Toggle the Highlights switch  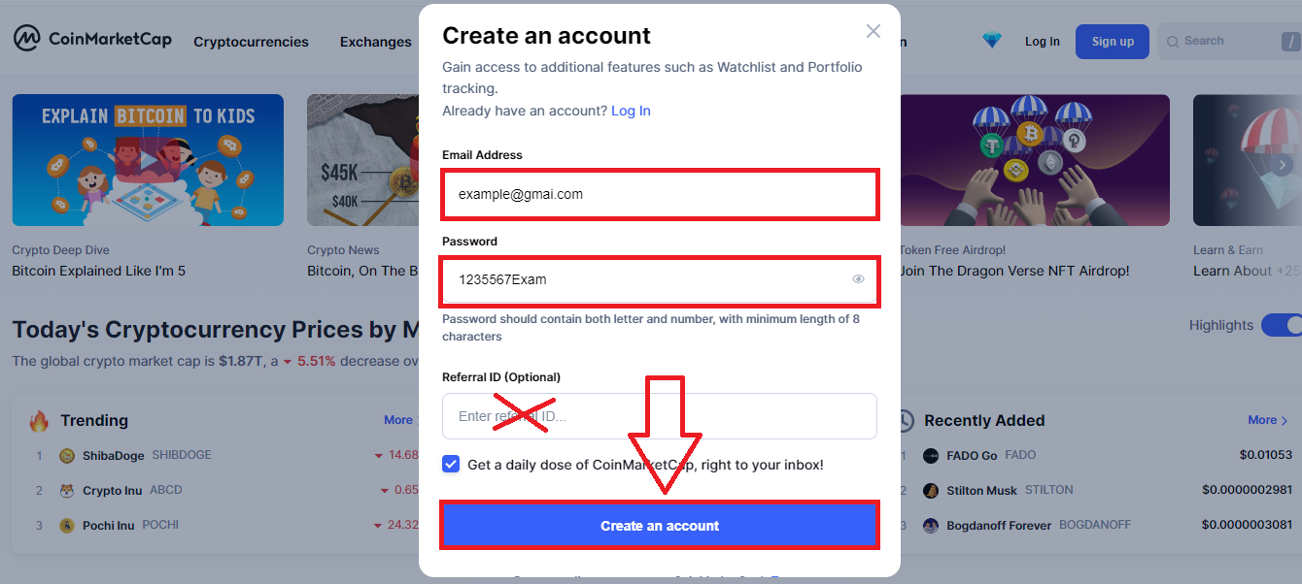1283,325
